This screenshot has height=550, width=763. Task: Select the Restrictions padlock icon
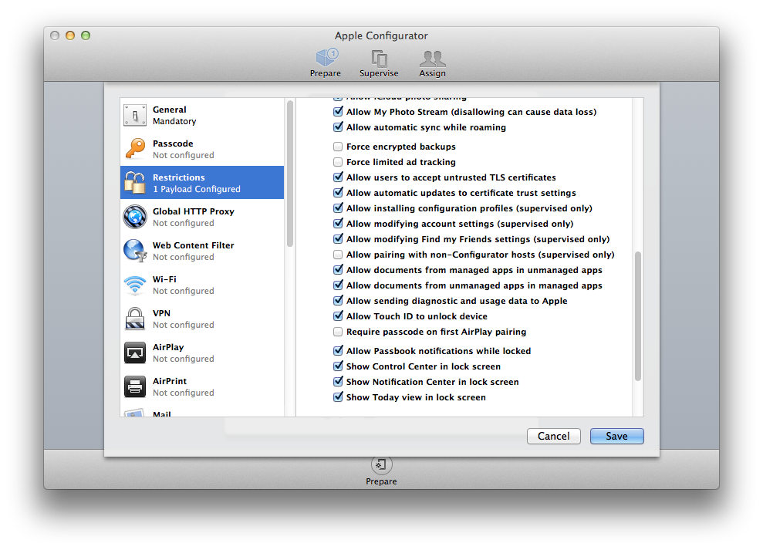click(135, 183)
